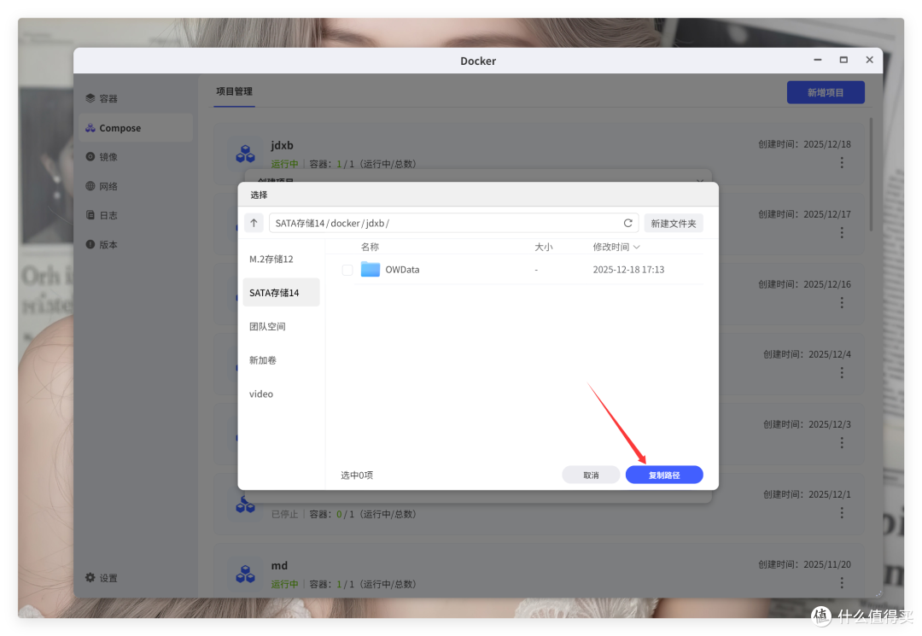Open 容器 in the Docker sidebar
The height and width of the screenshot is (636, 922).
[135, 98]
